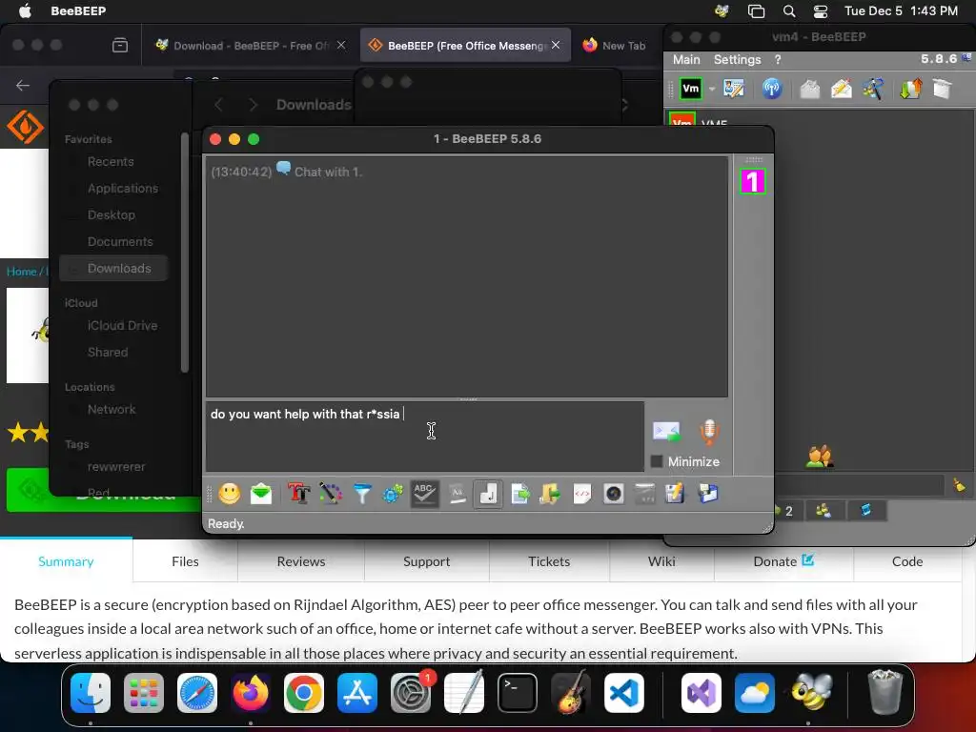The height and width of the screenshot is (732, 976).
Task: Open the Wiki tab on SourceForge page
Action: [x=661, y=561]
